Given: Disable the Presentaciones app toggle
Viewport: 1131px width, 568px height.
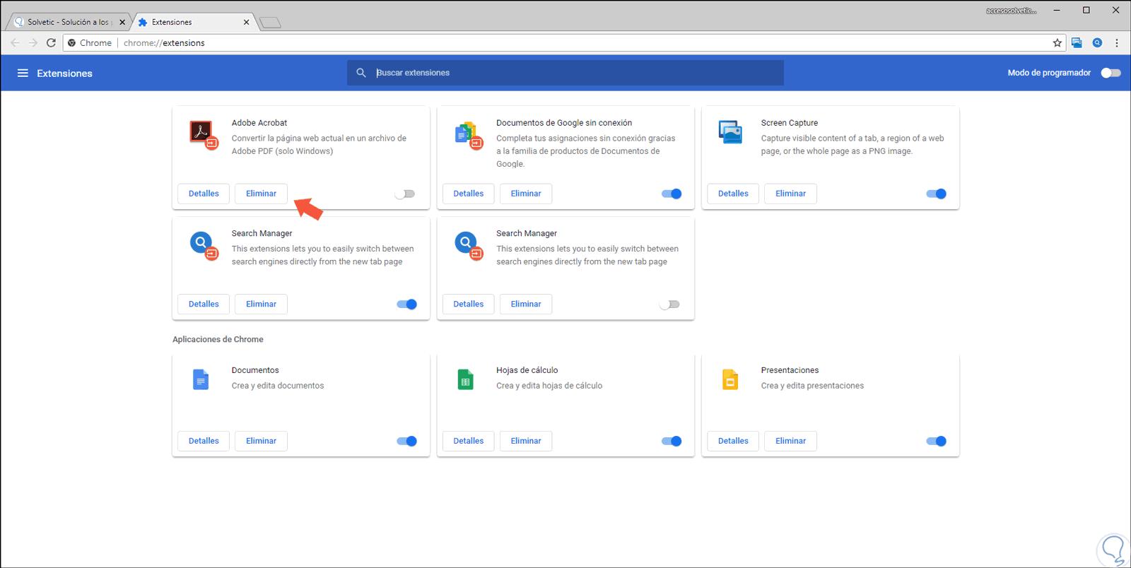Looking at the screenshot, I should pos(936,441).
